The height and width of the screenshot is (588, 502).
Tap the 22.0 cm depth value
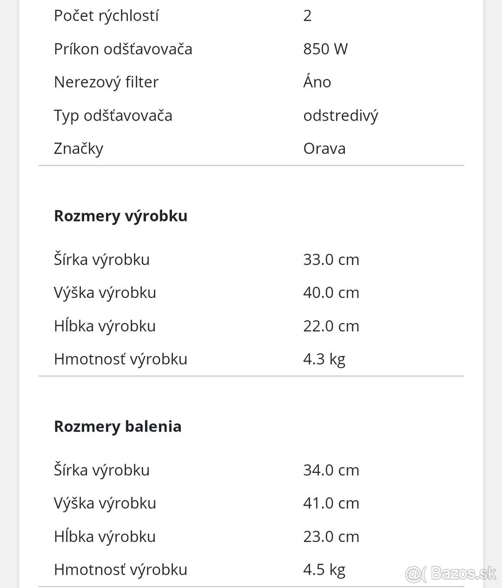331,326
